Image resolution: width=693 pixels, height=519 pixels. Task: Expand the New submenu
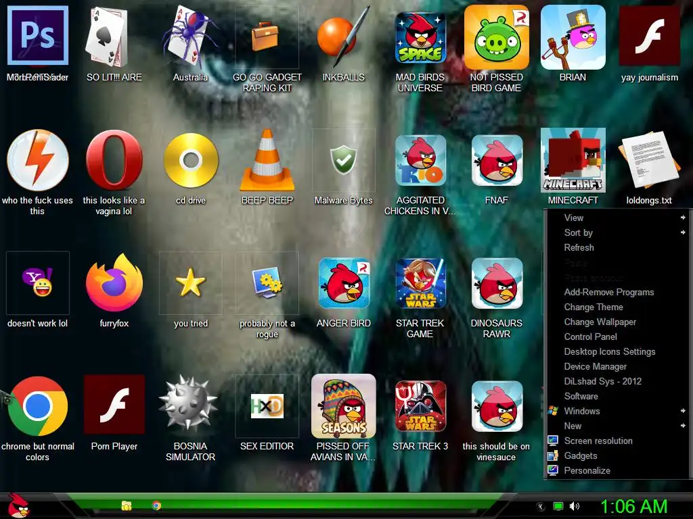pos(617,426)
